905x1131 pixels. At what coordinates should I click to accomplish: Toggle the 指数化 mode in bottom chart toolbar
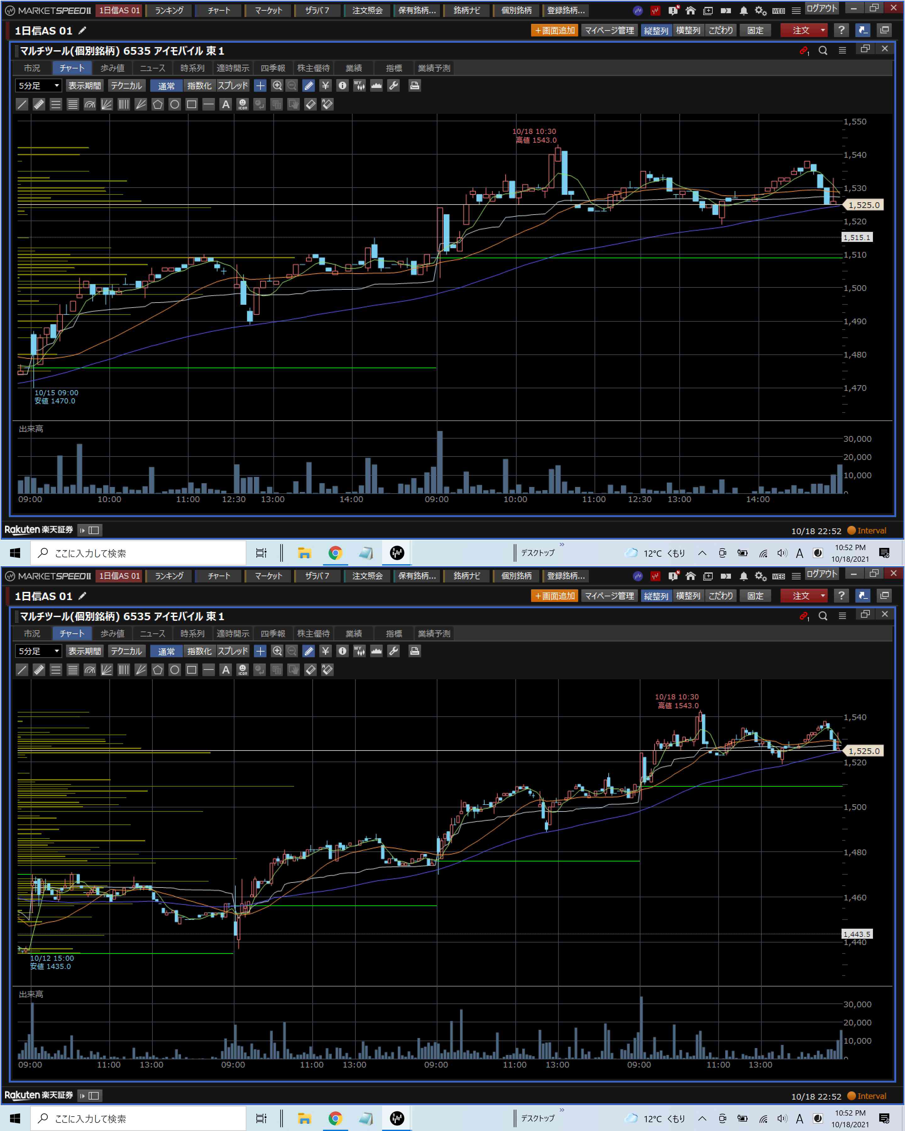[199, 651]
